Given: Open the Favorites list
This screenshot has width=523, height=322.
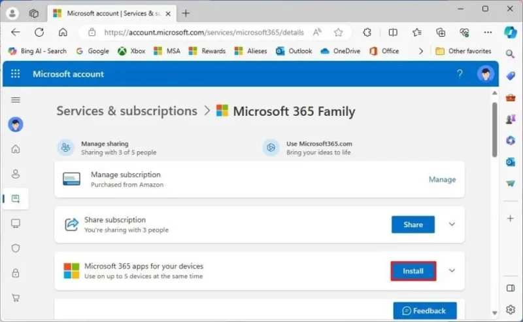Looking at the screenshot, I should pyautogui.click(x=416, y=32).
